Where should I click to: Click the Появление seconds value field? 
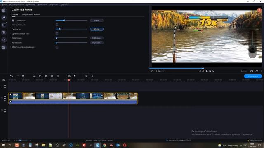(x=97, y=38)
